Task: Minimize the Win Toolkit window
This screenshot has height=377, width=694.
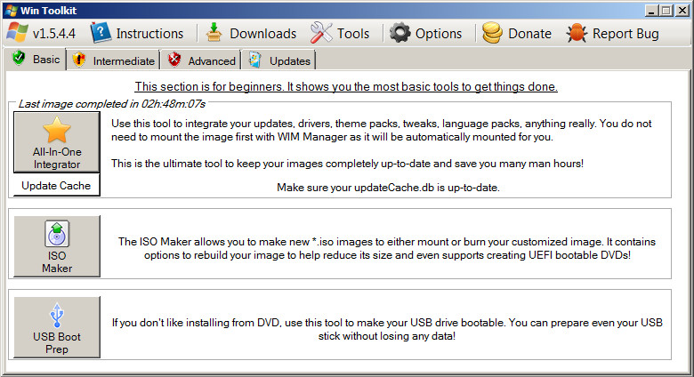Action: pos(650,10)
